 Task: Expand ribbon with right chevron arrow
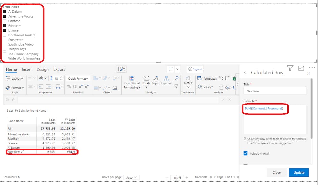point(238,84)
